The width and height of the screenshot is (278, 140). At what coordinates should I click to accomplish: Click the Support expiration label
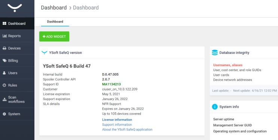[x=56, y=99]
